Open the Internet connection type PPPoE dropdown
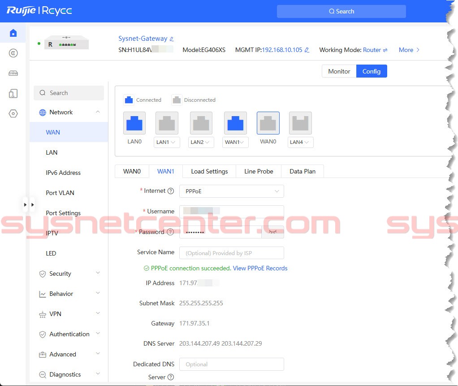This screenshot has width=458, height=386. [231, 191]
